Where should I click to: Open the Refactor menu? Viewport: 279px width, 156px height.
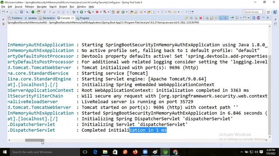[x=30, y=7]
